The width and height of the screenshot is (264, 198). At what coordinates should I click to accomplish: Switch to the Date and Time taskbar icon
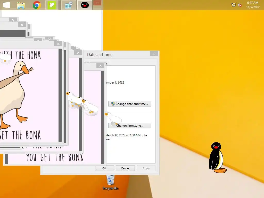[69, 5]
